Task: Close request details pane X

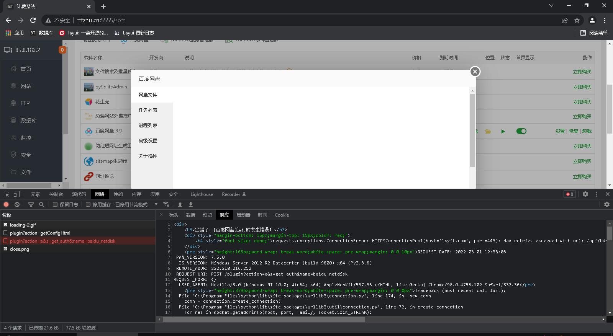Action: [x=161, y=215]
